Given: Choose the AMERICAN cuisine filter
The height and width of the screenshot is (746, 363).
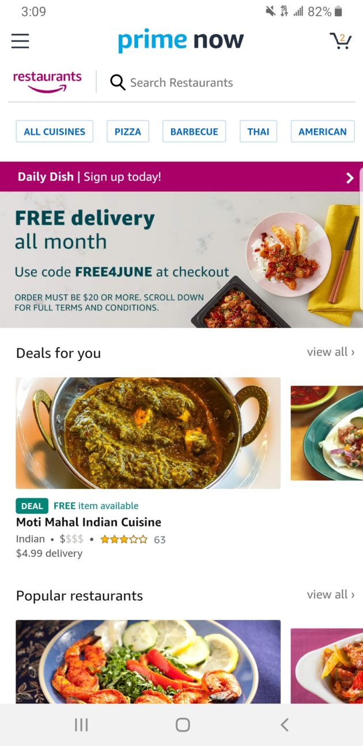Looking at the screenshot, I should point(323,131).
